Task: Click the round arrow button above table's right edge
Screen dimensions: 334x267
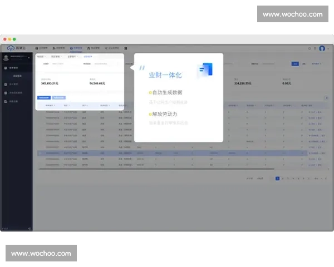Action: click(x=326, y=97)
